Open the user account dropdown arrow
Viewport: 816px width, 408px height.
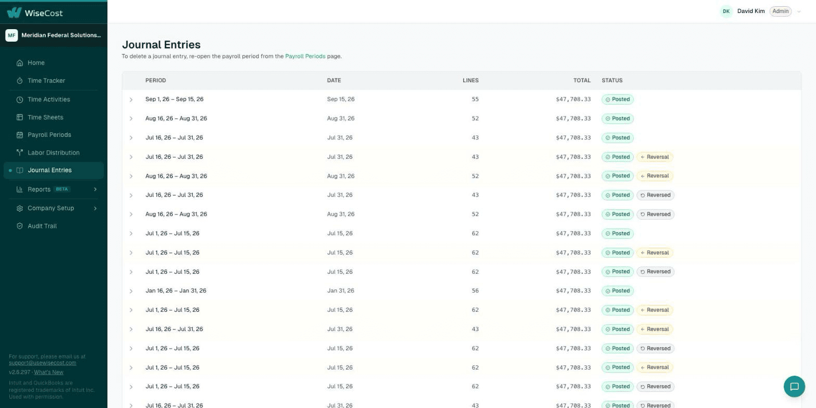click(x=799, y=11)
